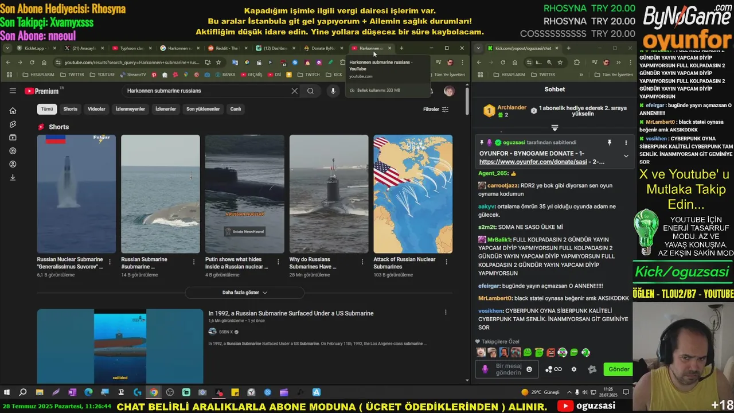Image resolution: width=734 pixels, height=413 pixels.
Task: Show hidden bookmarks chevron in the Kick window
Action: (x=581, y=75)
